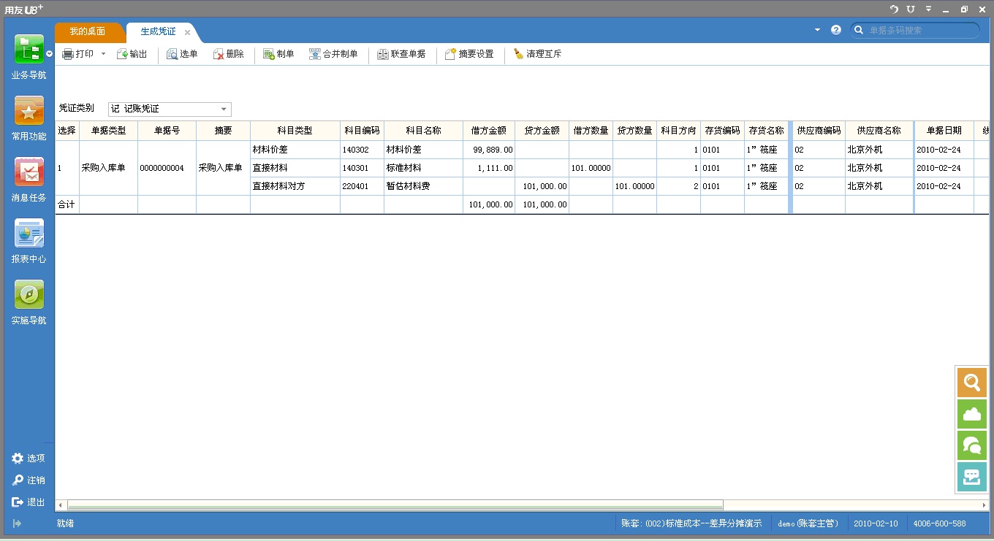The height and width of the screenshot is (541, 994).
Task: Click the 直接材料对方 account type cell
Action: [x=295, y=186]
